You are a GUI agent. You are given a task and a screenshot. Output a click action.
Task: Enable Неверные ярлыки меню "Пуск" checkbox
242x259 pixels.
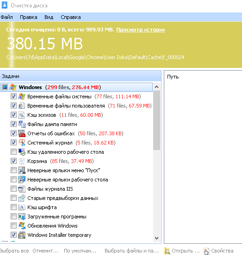(x=13, y=170)
